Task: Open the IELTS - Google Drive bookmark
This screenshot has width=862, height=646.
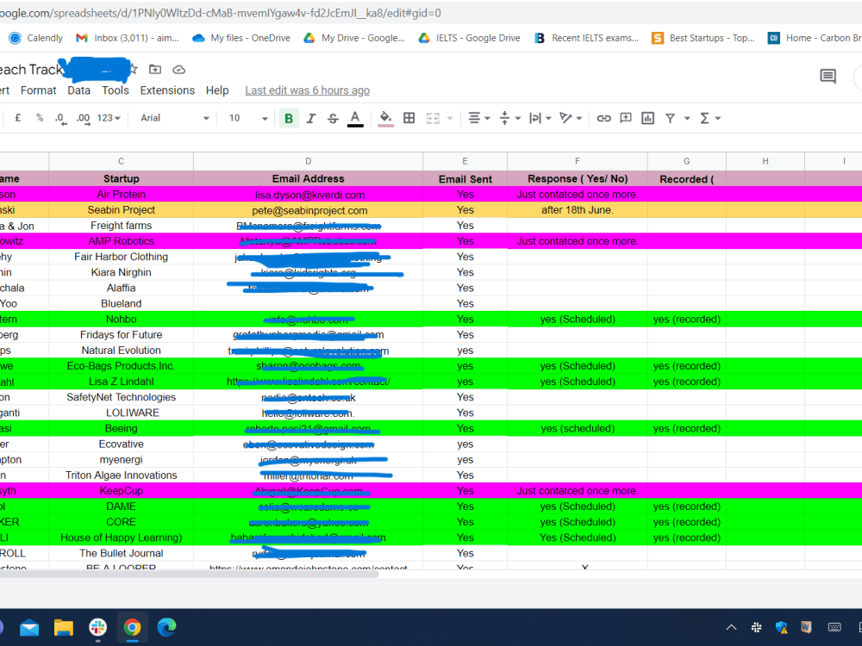Action: click(x=469, y=38)
